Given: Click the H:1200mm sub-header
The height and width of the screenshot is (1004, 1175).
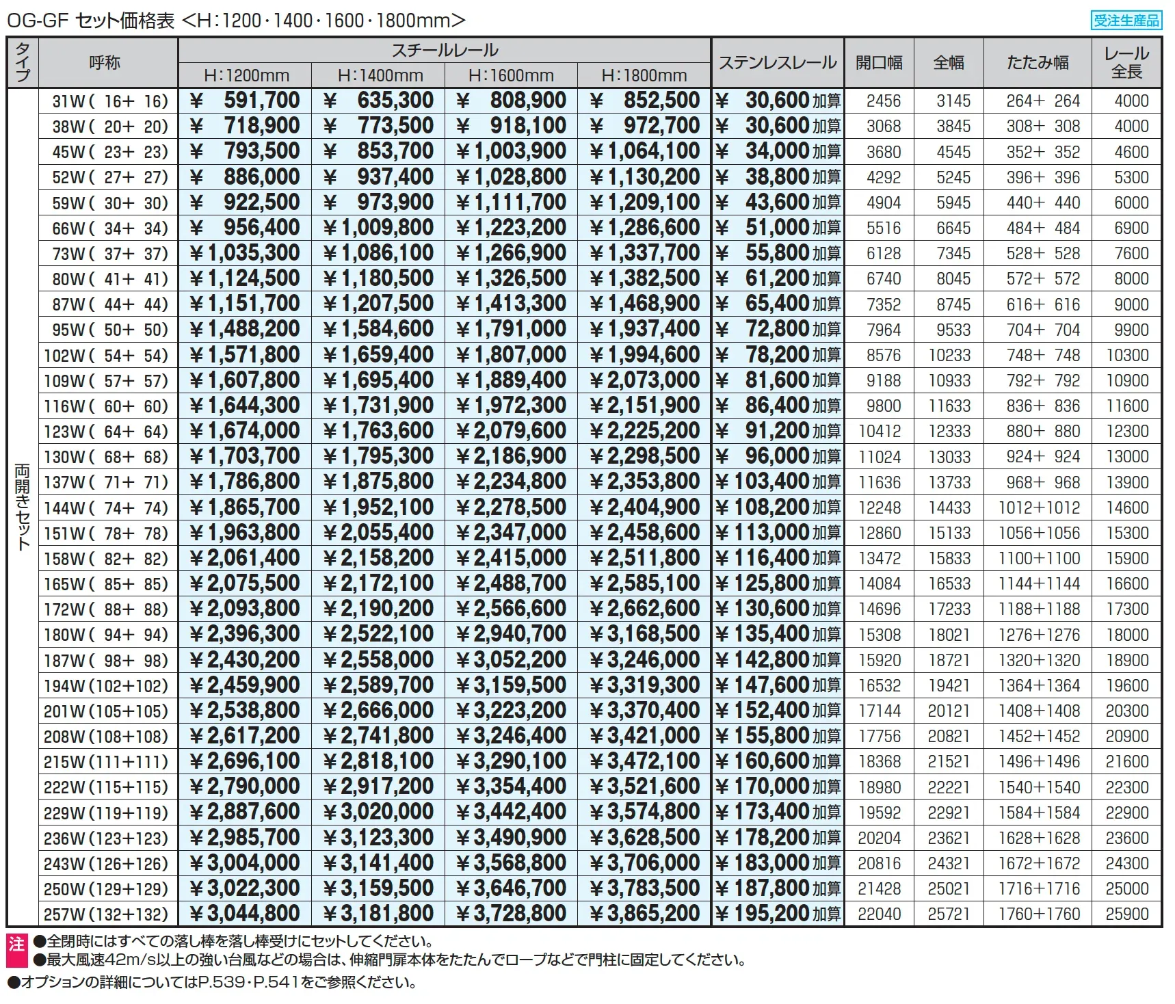Looking at the screenshot, I should tap(246, 75).
